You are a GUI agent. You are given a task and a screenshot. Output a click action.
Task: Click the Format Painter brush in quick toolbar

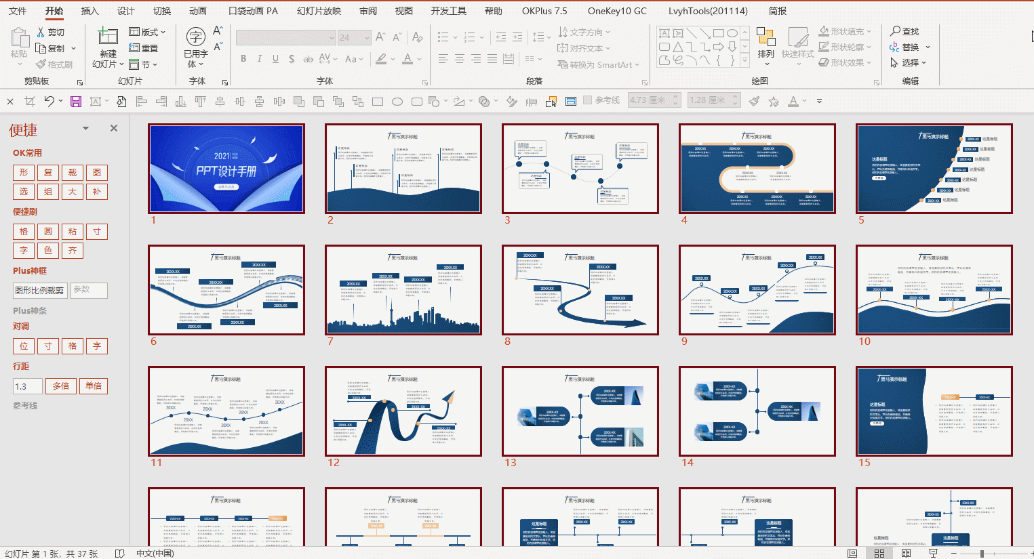[x=754, y=102]
